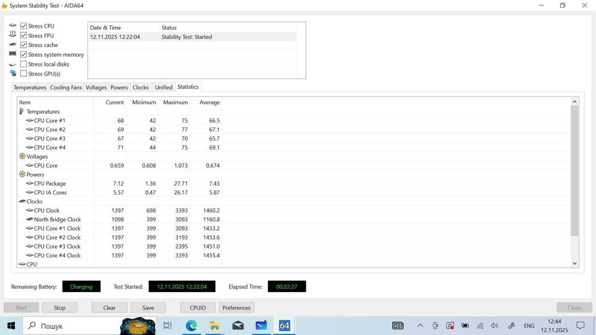Open the Cooling Fans tab

coord(66,87)
